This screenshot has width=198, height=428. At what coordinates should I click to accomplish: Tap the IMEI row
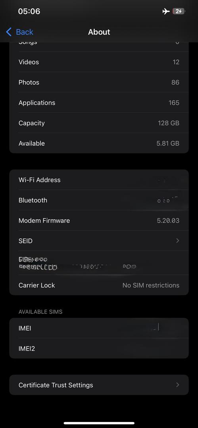[x=99, y=328]
